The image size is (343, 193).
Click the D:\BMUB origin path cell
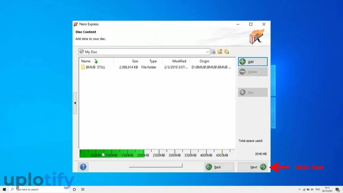tap(211, 67)
